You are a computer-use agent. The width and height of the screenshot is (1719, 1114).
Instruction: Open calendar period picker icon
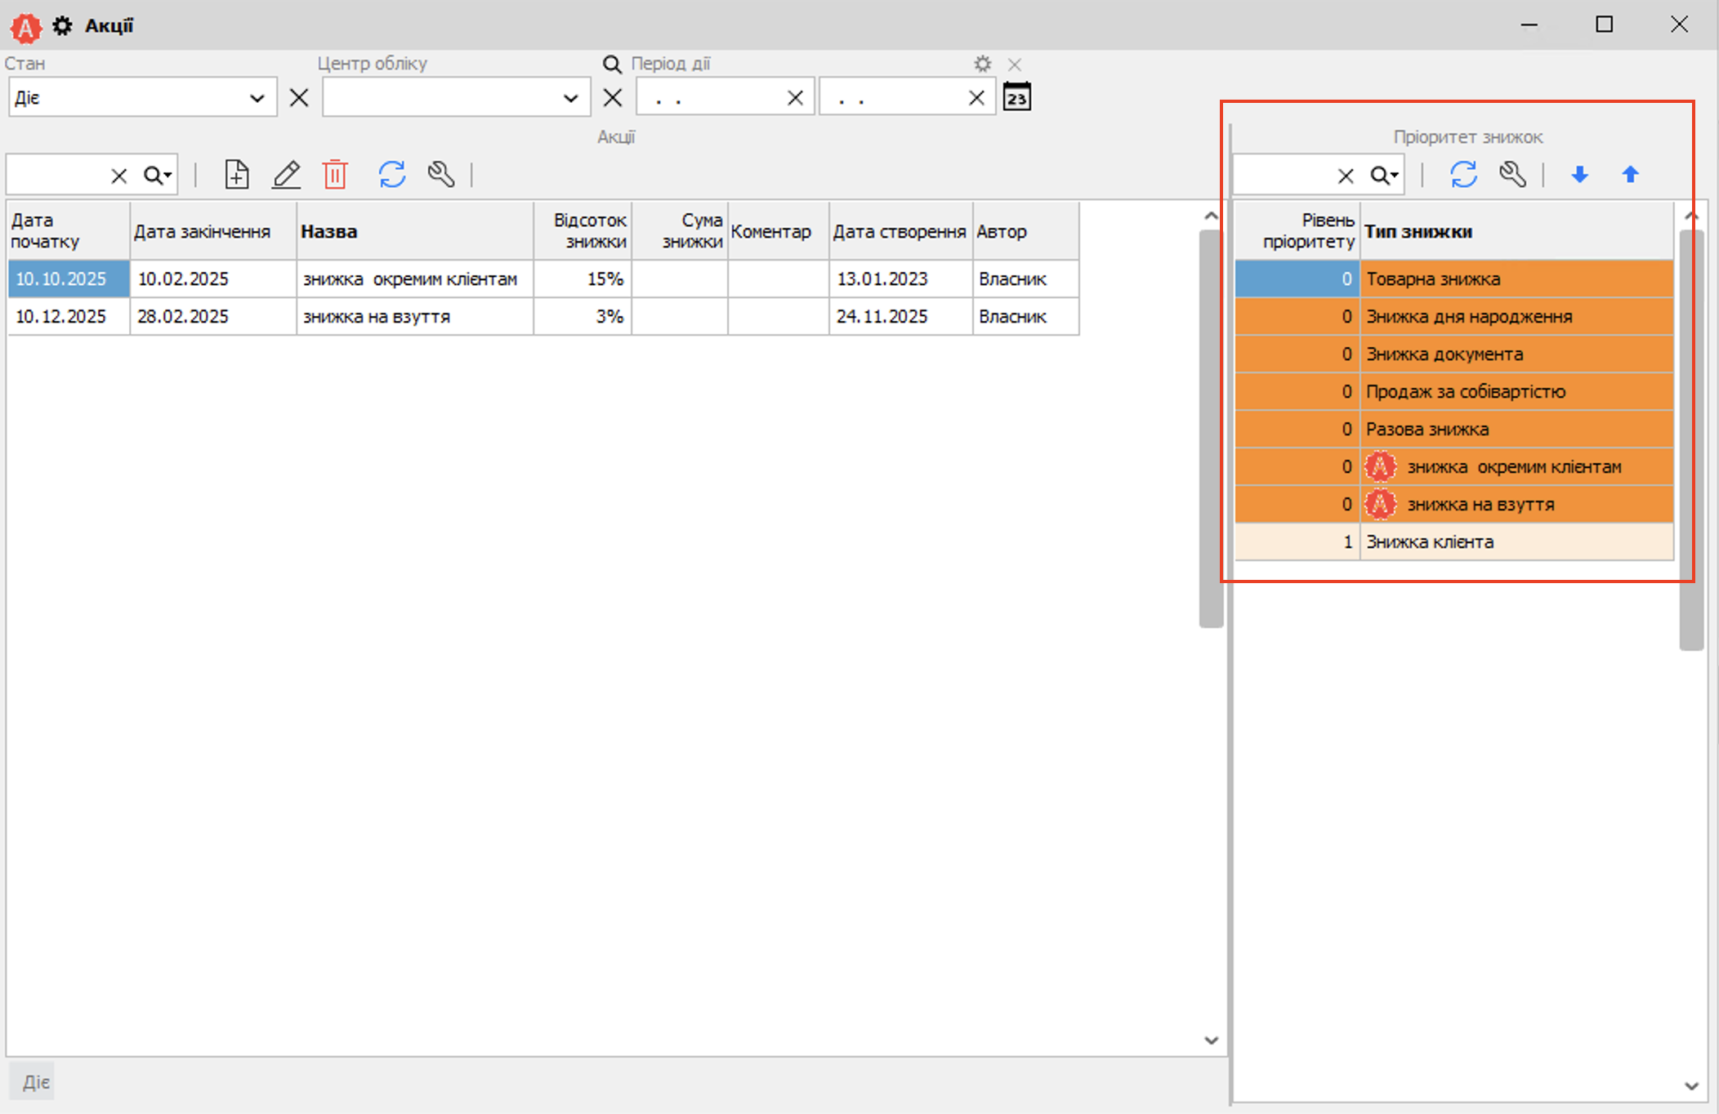coord(1016,97)
